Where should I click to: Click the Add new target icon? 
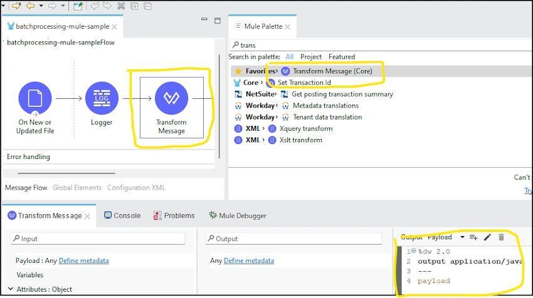point(473,237)
